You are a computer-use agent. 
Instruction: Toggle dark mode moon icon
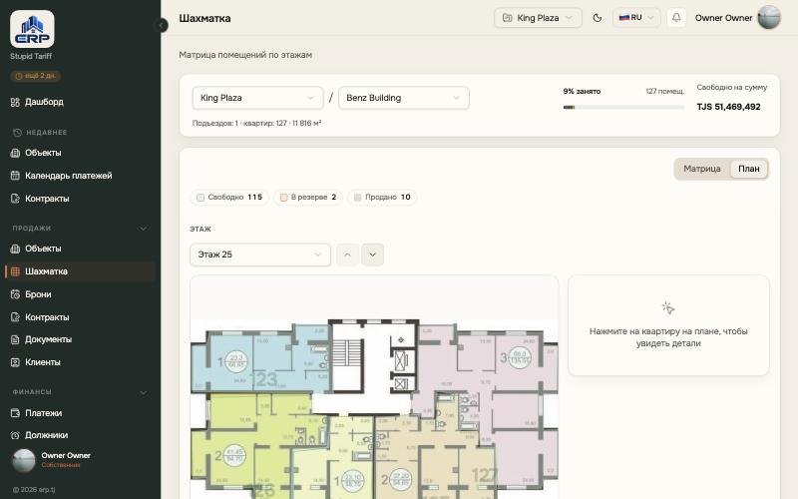click(598, 18)
